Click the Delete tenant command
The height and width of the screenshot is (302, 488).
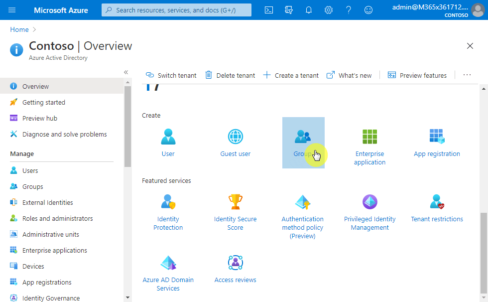tap(230, 75)
